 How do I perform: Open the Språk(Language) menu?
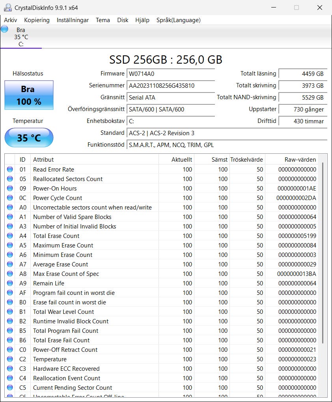point(179,20)
